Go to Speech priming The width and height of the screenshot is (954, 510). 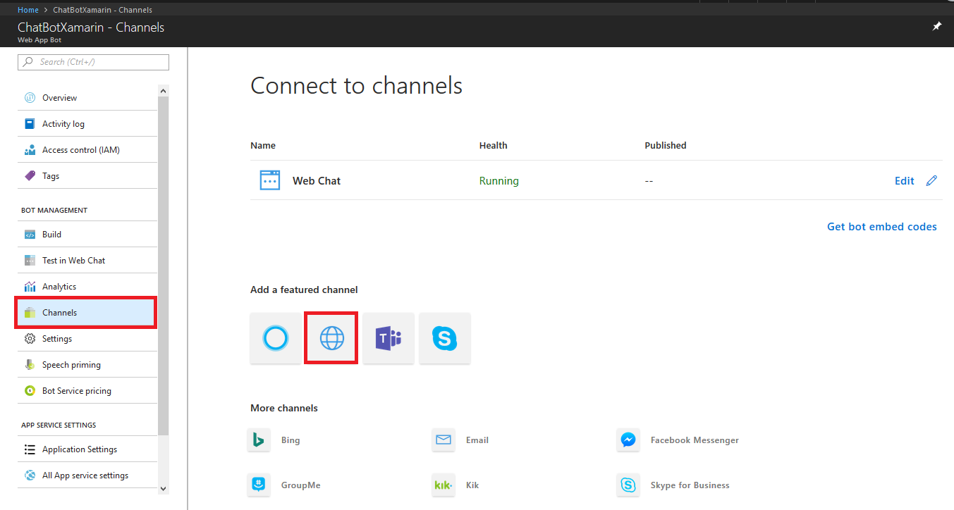tap(87, 365)
